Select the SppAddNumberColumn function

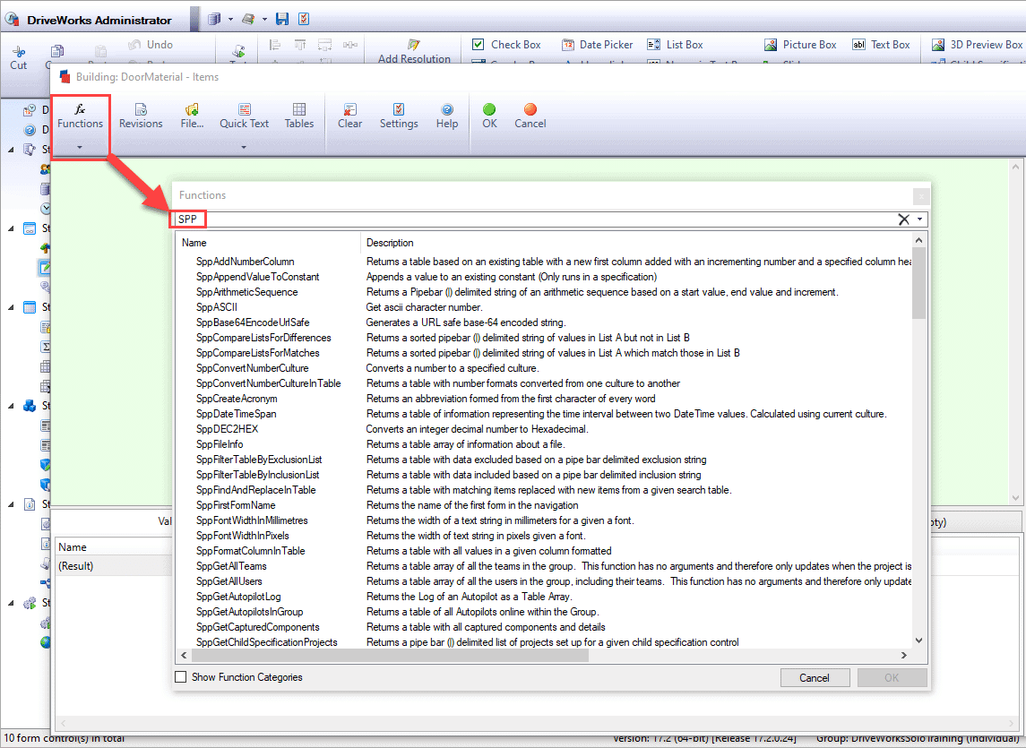coord(246,262)
